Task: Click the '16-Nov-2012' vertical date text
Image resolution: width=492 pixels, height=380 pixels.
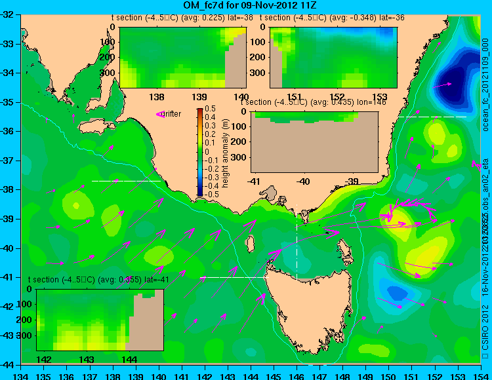Action: pos(485,271)
